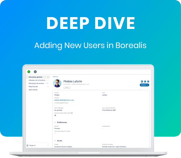This screenshot has width=181, height=158.
Task: Click the status badge under the user name
Action: [x=67, y=88]
